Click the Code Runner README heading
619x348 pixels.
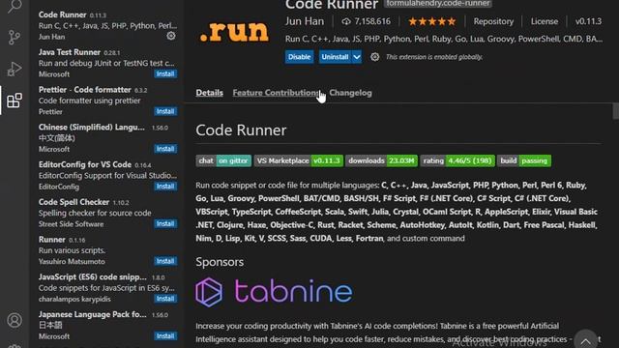click(x=241, y=130)
